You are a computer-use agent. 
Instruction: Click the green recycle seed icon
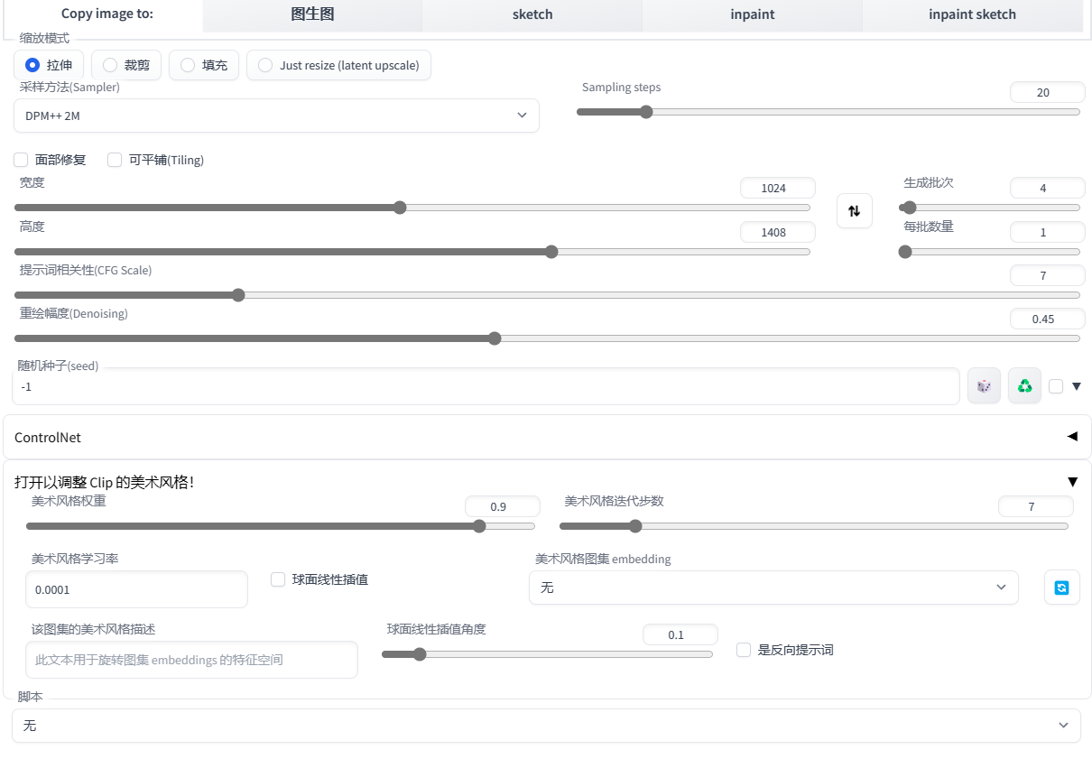(x=1024, y=386)
